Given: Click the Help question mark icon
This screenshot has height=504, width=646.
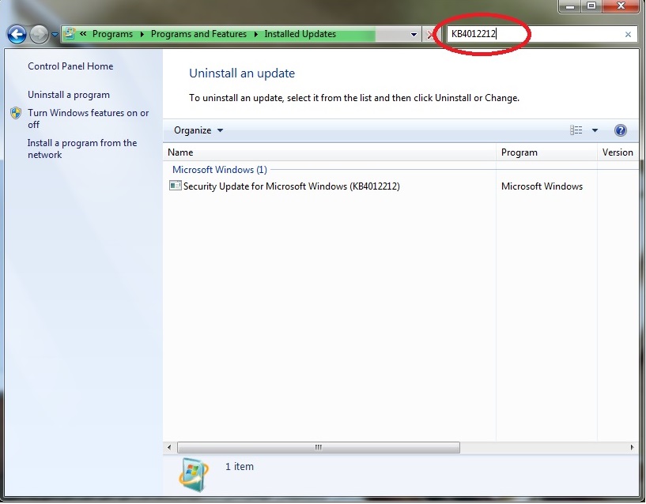Looking at the screenshot, I should pos(620,130).
